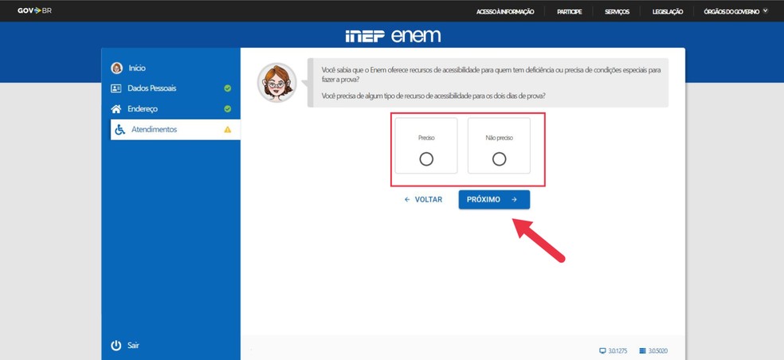Go to Início sidebar item
This screenshot has width=784, height=360.
[x=137, y=68]
